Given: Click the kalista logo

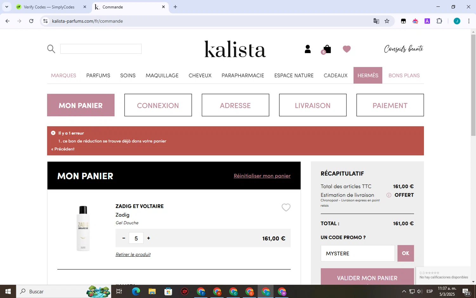Looking at the screenshot, I should coord(235,49).
